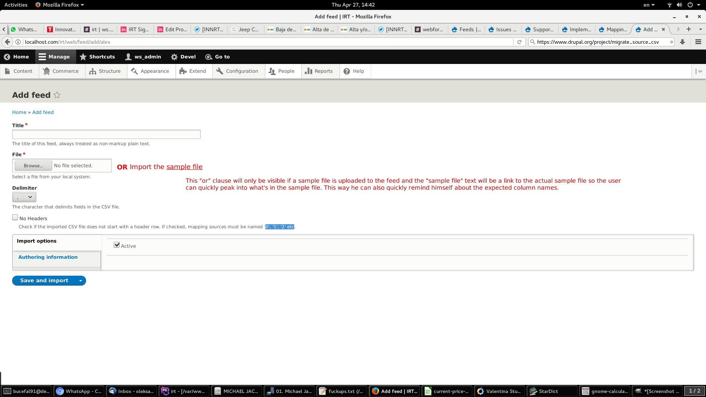Open the Firefox downloads arrow icon
706x397 pixels.
[x=682, y=42]
